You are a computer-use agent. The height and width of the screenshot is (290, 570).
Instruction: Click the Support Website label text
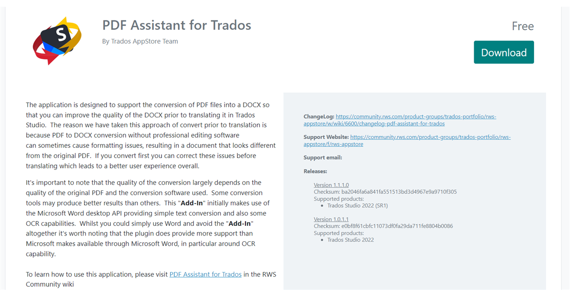click(326, 137)
